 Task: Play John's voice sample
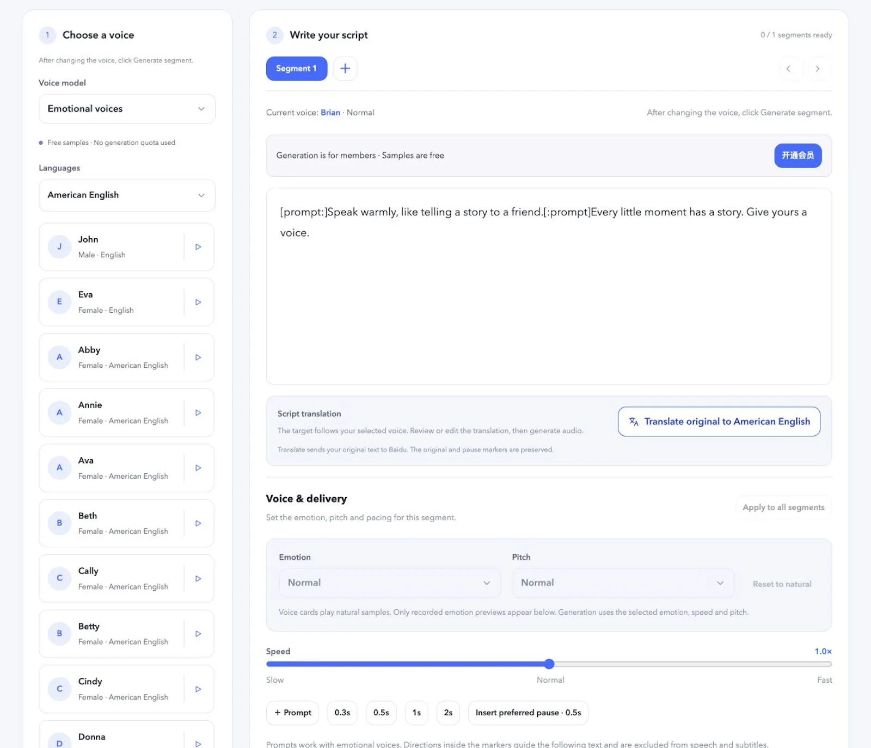coord(198,247)
